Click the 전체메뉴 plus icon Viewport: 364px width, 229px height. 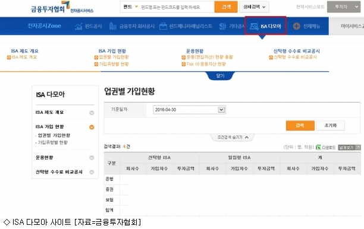[296, 26]
